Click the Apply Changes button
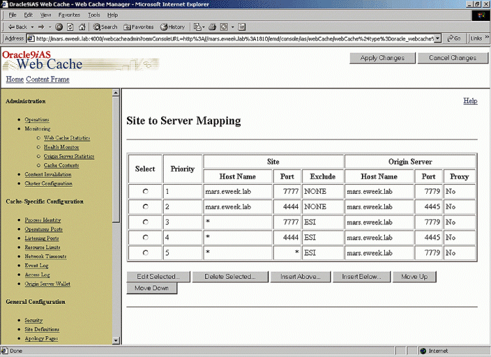 coord(382,58)
